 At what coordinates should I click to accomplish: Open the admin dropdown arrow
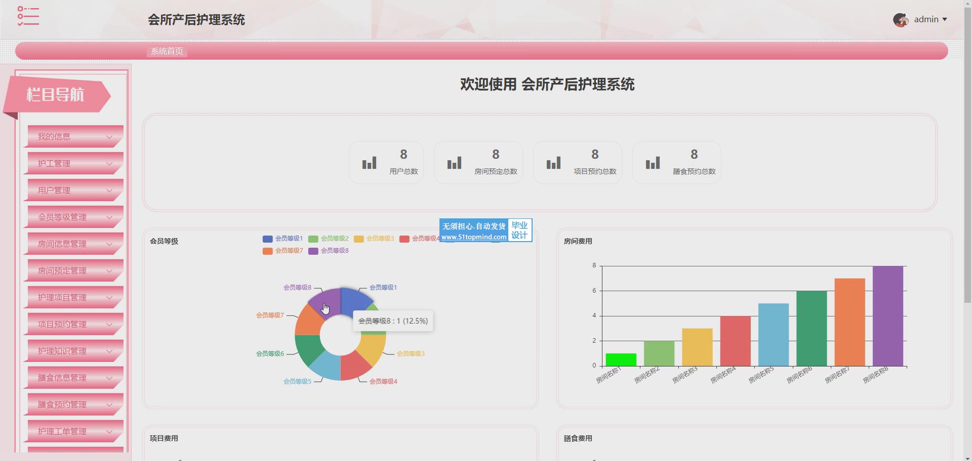945,20
